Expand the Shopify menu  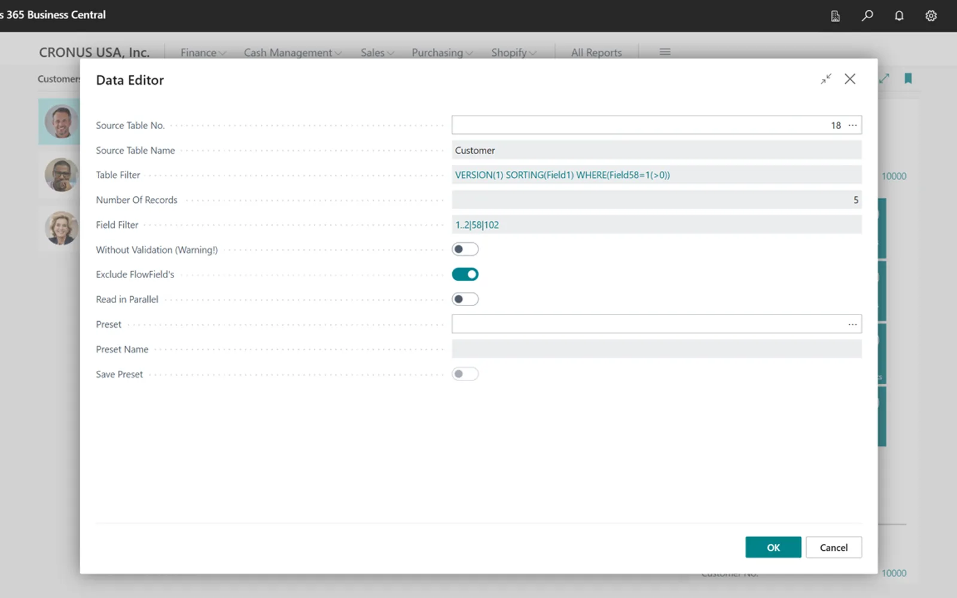[514, 53]
